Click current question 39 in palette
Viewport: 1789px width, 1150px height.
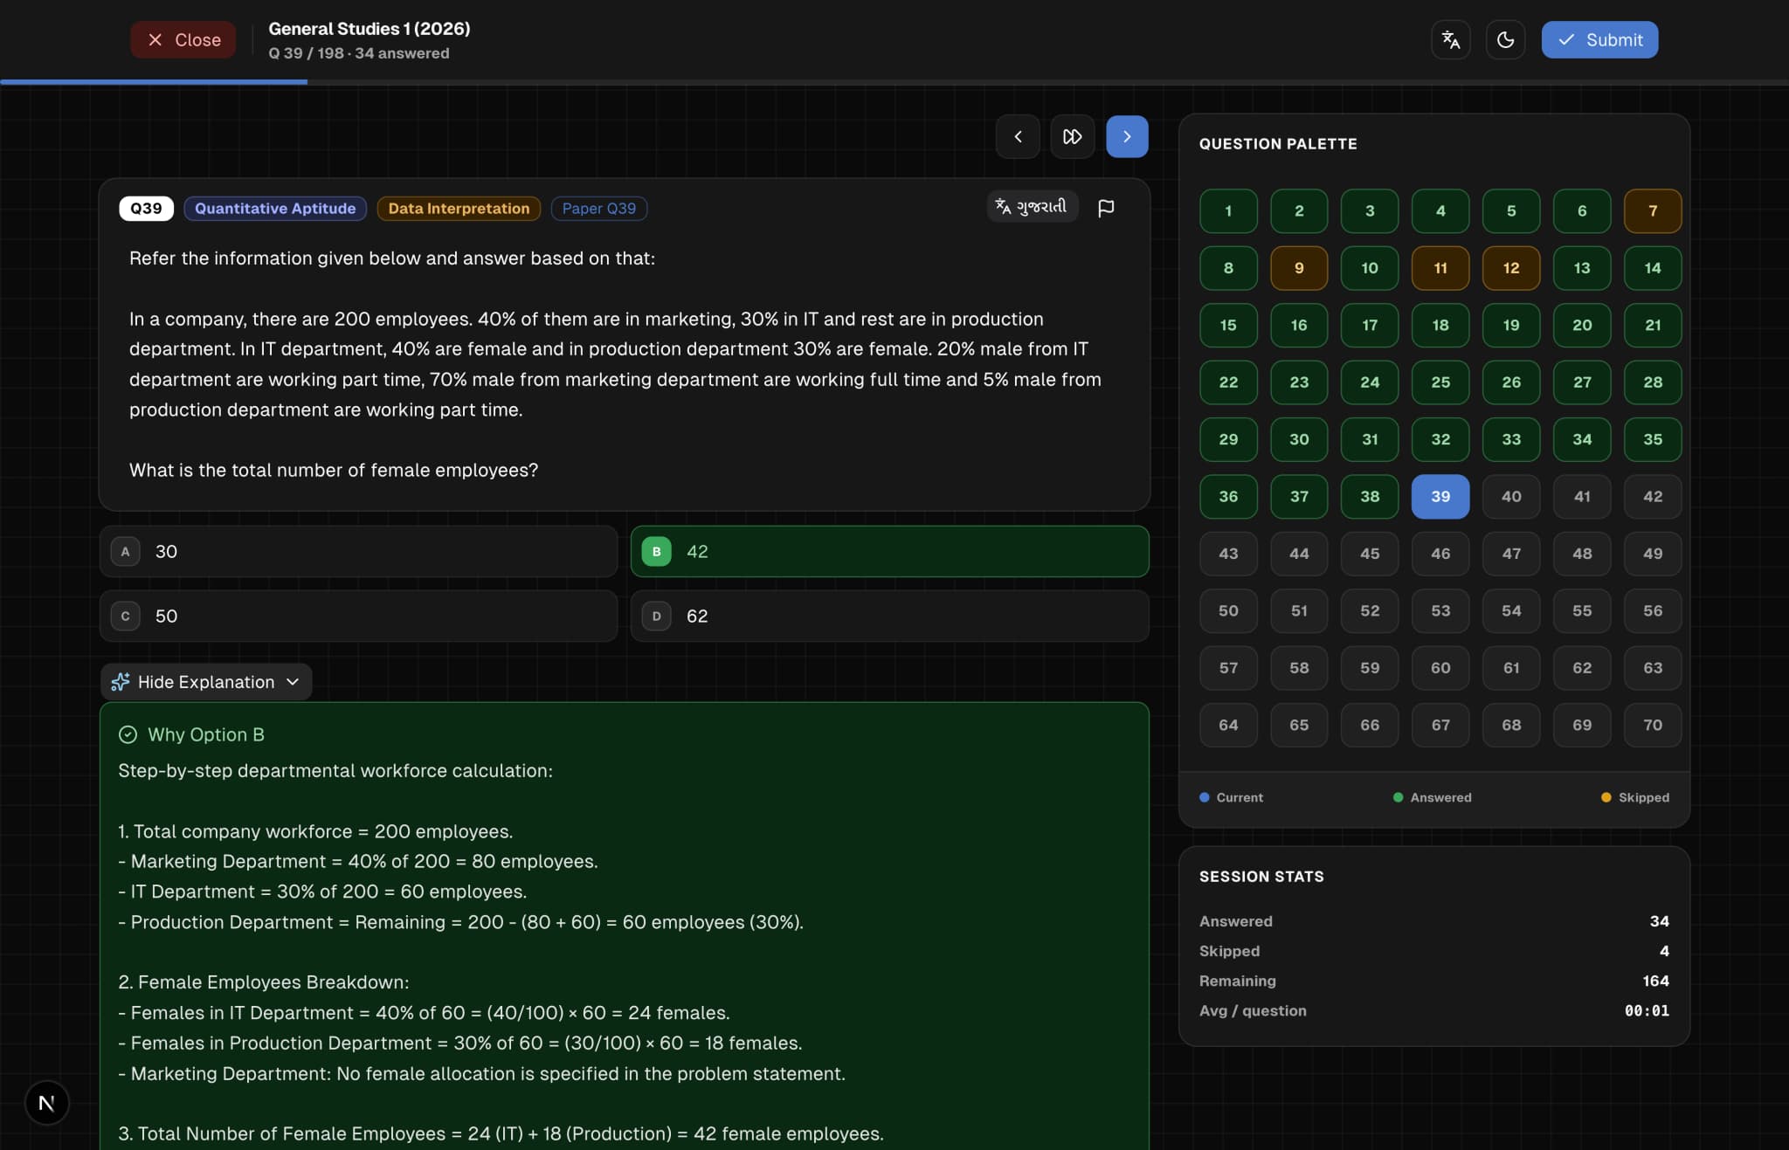[x=1440, y=497]
